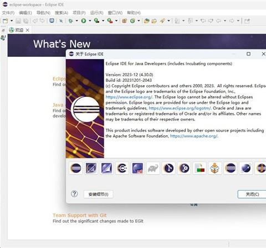Viewport: 266px width, 248px height.
Task: Click the New Java Package icon
Action: (x=125, y=21)
